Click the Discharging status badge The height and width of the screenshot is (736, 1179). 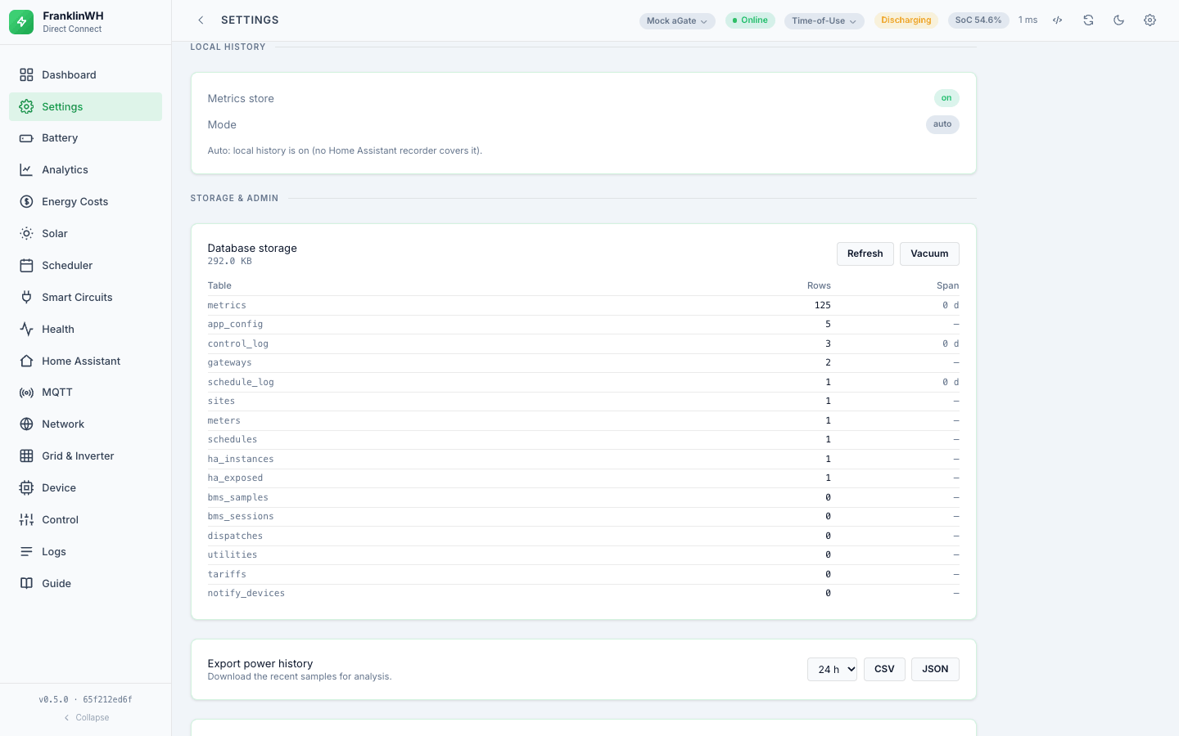tap(906, 20)
